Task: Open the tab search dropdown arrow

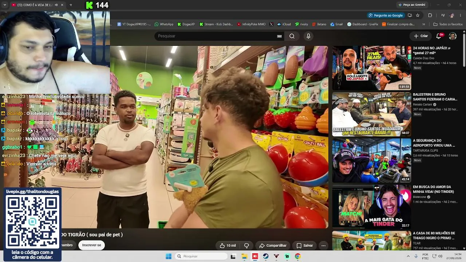Action: (x=5, y=5)
